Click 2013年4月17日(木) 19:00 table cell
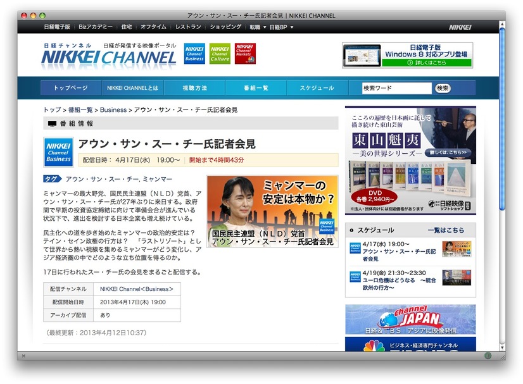 point(137,302)
